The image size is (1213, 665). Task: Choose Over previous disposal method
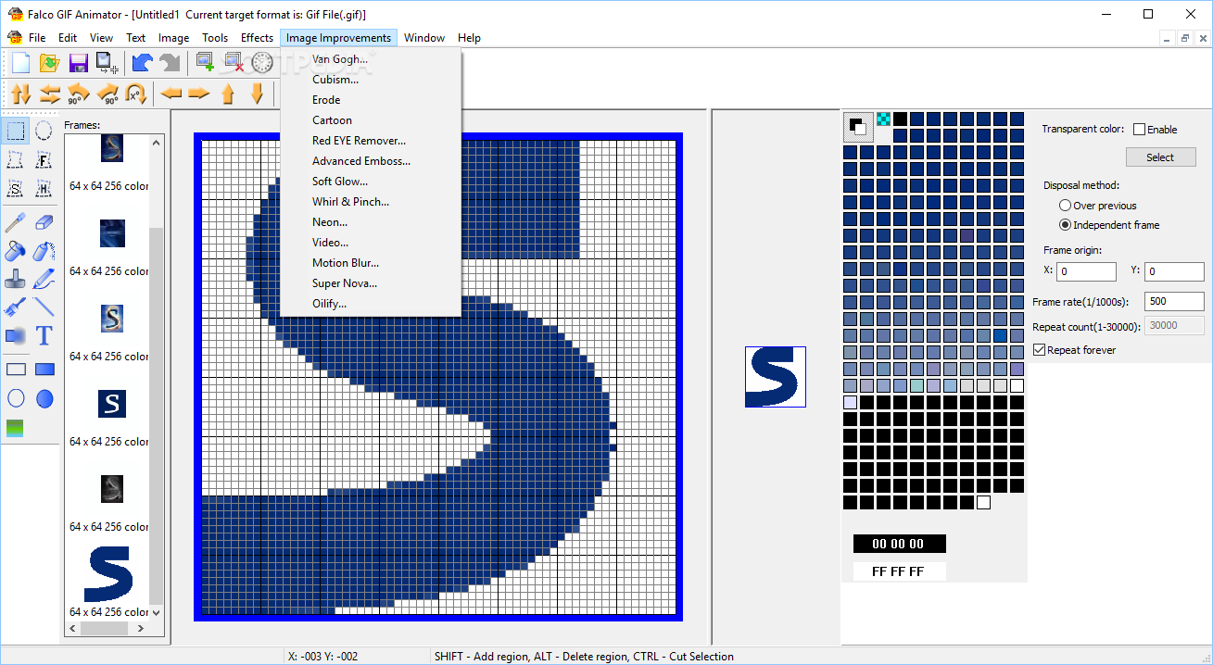(x=1065, y=206)
